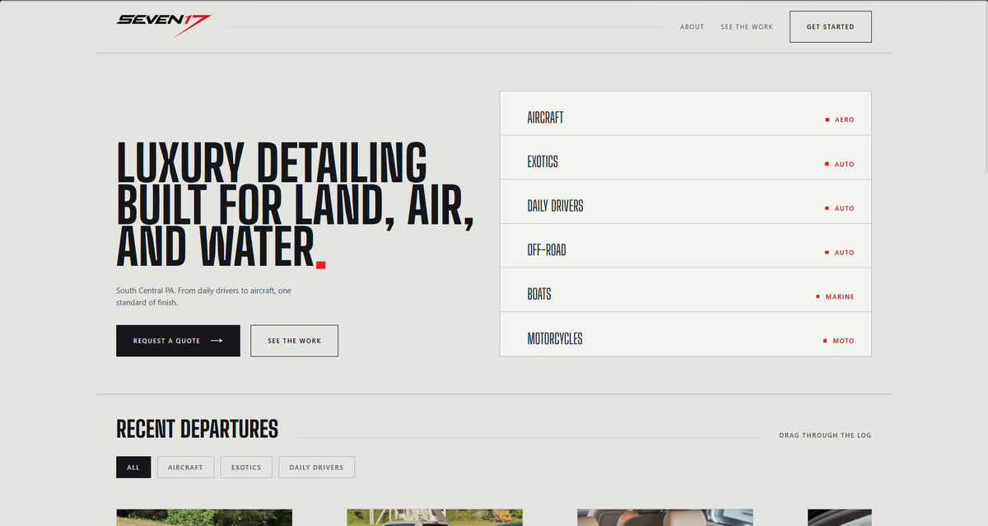Open SEE THE WORK in header navigation
The width and height of the screenshot is (988, 526).
point(747,27)
